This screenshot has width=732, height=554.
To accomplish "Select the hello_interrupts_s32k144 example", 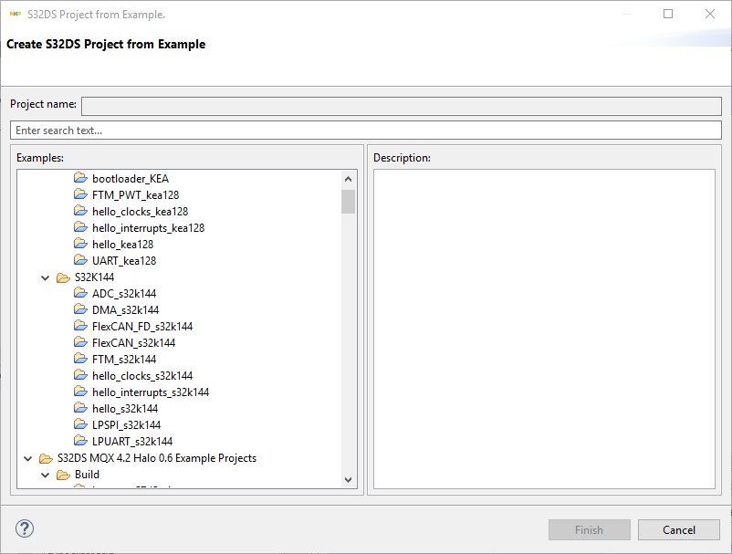I will pyautogui.click(x=151, y=392).
